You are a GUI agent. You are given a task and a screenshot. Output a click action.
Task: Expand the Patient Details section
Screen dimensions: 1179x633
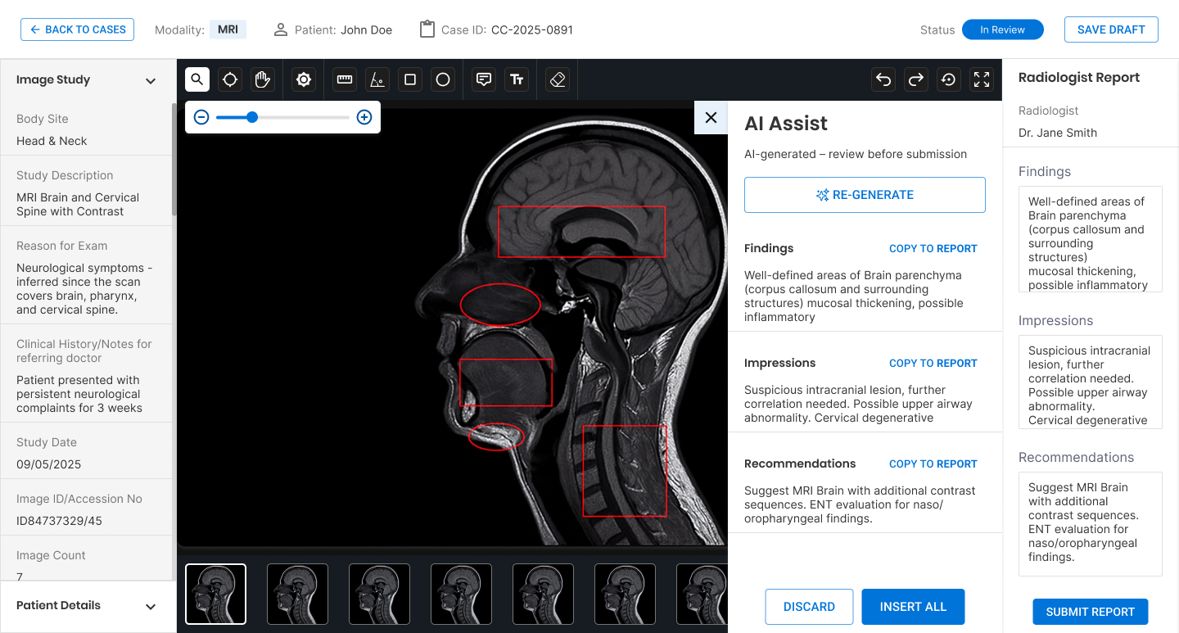[151, 606]
